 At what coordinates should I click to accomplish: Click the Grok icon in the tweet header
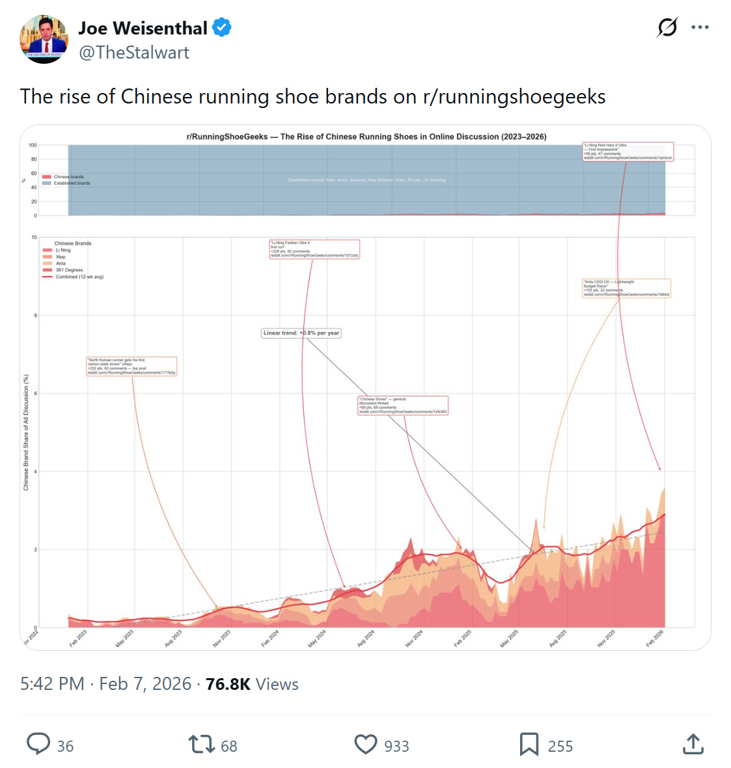click(x=667, y=27)
